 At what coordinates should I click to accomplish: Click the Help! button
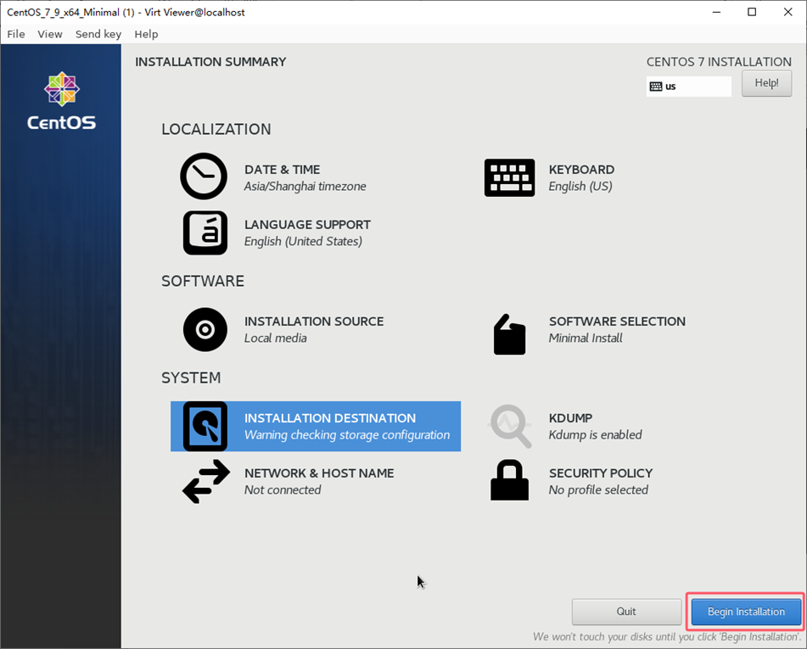point(766,83)
